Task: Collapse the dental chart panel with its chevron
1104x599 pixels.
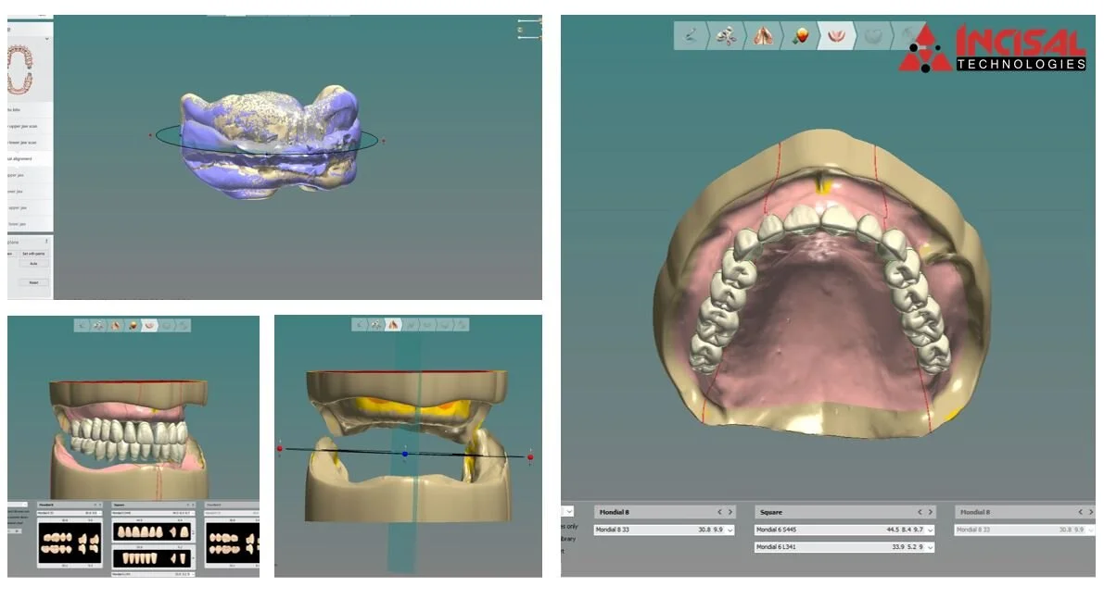Action: (47, 38)
